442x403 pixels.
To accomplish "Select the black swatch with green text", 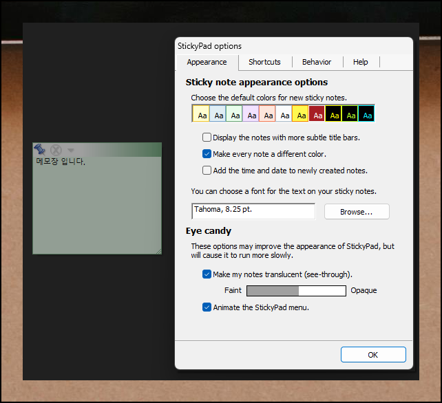I will click(350, 113).
